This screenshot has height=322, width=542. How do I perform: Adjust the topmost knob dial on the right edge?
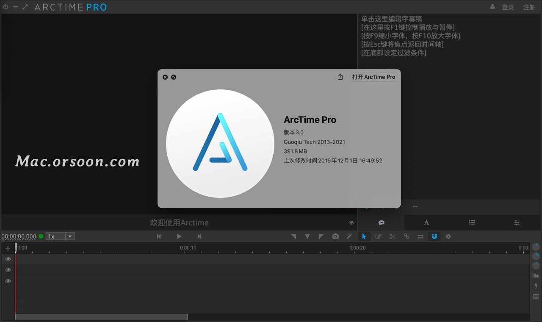click(535, 248)
